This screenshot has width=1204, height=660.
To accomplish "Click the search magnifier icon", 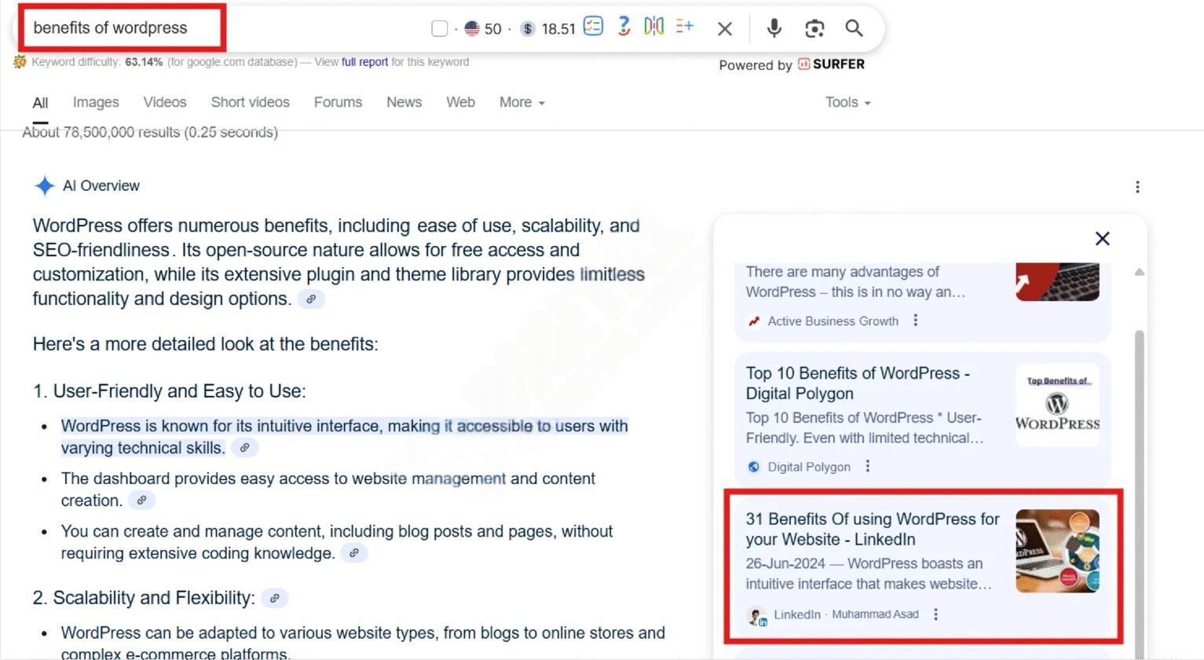I will (854, 27).
